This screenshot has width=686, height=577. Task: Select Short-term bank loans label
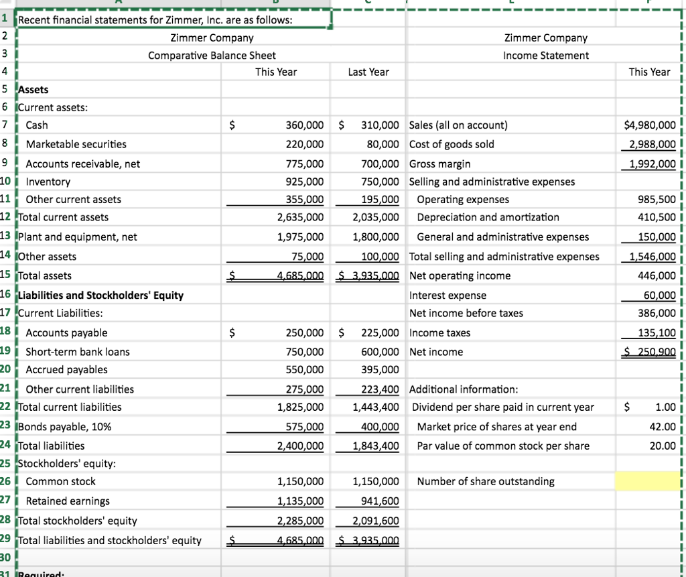tap(78, 352)
